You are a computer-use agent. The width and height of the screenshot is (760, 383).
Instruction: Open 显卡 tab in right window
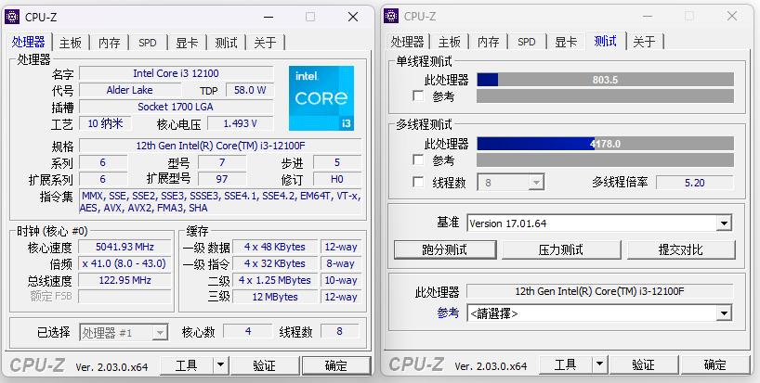[566, 42]
